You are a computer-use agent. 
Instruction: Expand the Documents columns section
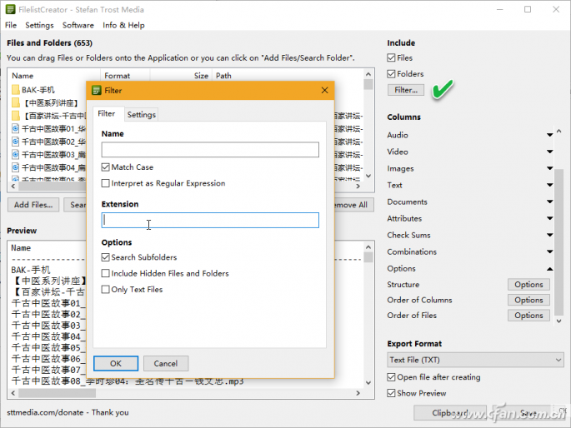550,202
